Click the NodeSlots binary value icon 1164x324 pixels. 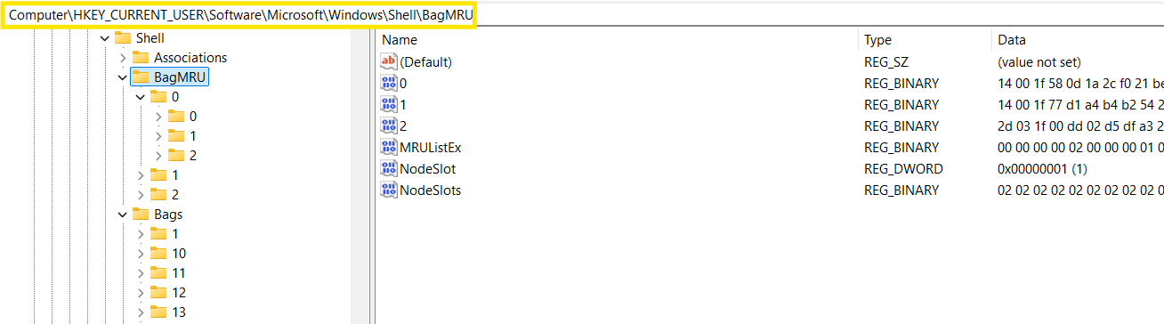pyautogui.click(x=389, y=190)
